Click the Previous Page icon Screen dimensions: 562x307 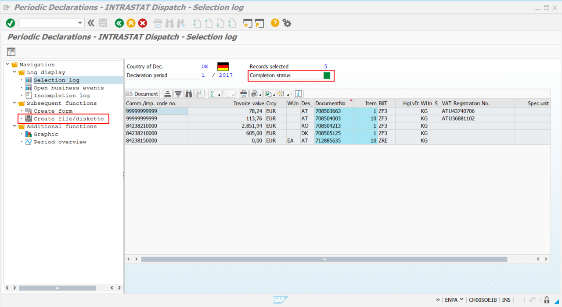pos(209,23)
